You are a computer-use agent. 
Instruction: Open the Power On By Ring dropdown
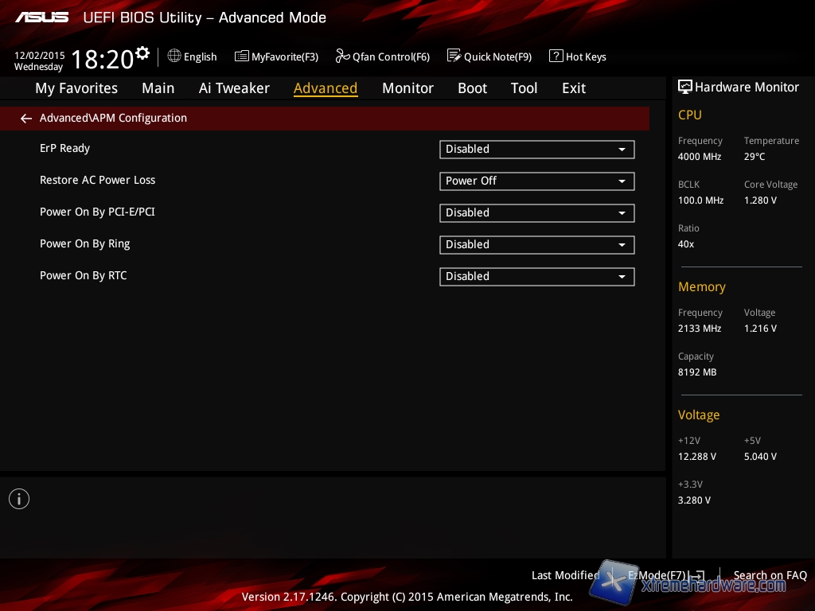click(x=536, y=244)
